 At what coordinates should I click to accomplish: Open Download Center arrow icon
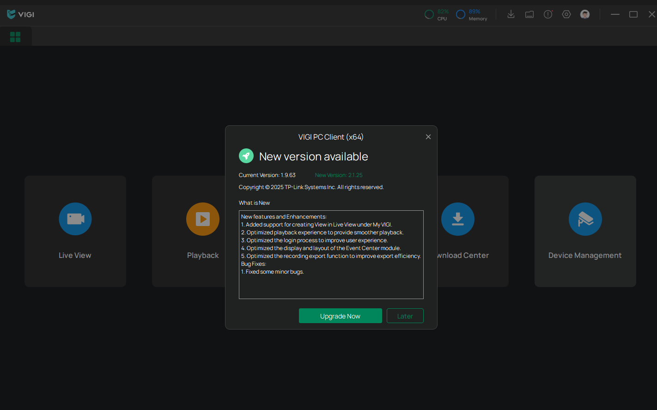click(x=458, y=219)
